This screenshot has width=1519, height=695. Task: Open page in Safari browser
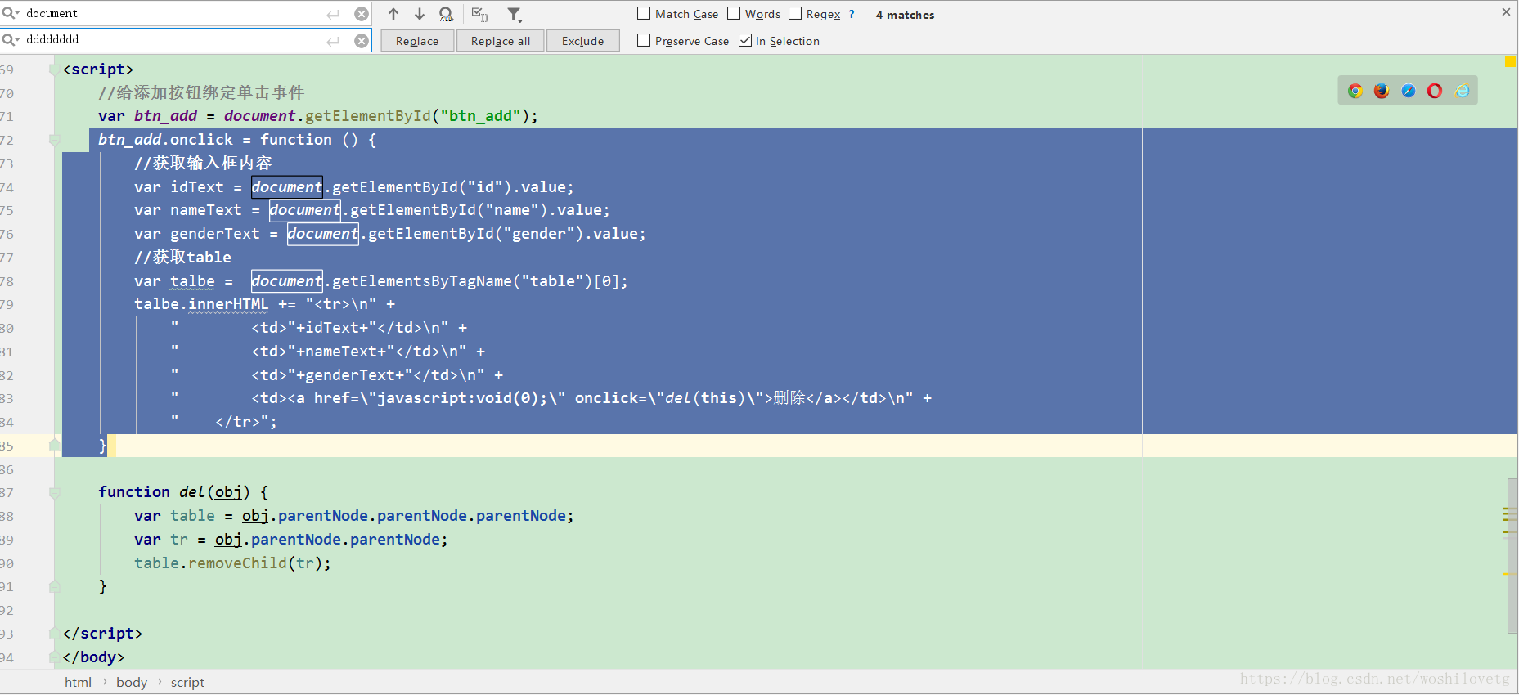(x=1409, y=91)
